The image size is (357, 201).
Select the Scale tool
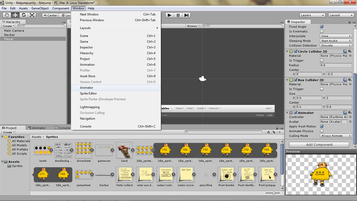click(x=32, y=15)
